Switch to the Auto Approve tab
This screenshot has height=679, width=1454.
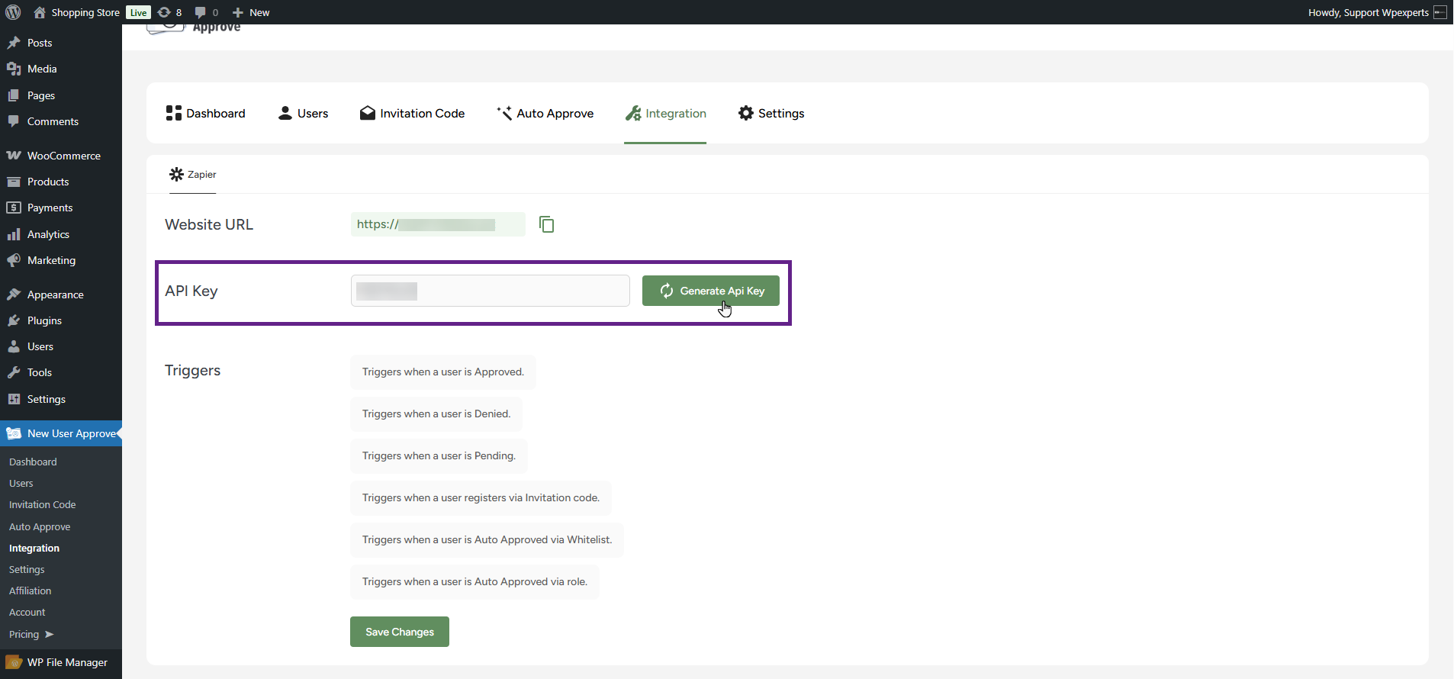coord(545,114)
